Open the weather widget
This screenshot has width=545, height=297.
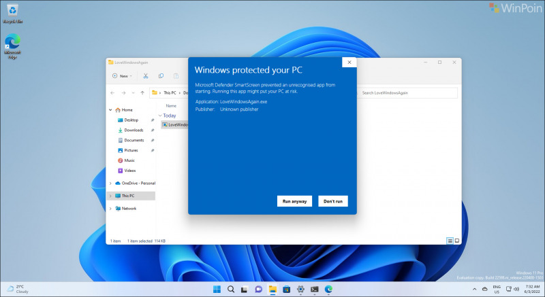point(18,289)
